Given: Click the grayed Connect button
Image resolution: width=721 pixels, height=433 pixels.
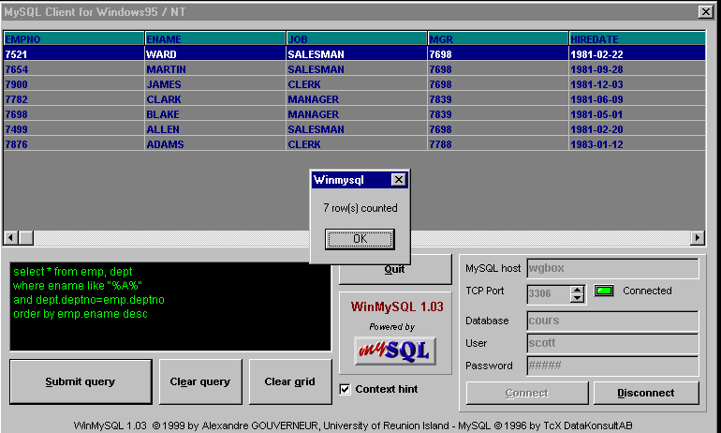Looking at the screenshot, I should 527,393.
